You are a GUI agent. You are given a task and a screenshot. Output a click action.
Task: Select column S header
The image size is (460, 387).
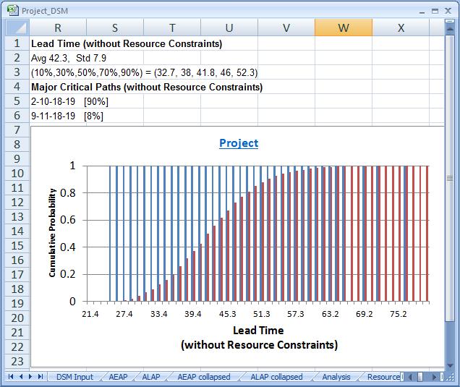(115, 28)
